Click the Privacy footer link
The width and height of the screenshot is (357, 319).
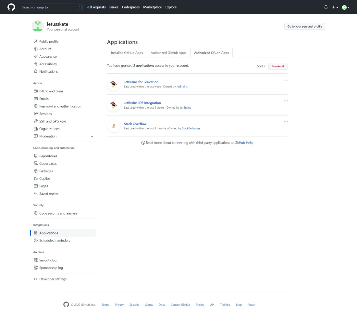[119, 305]
